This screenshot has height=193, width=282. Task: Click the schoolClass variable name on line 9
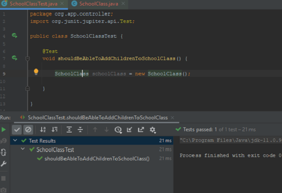tap(109, 74)
